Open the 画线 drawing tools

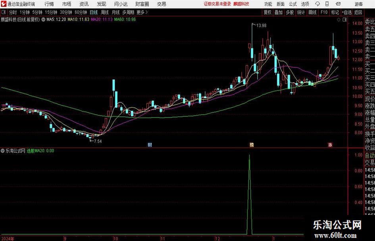(312, 12)
